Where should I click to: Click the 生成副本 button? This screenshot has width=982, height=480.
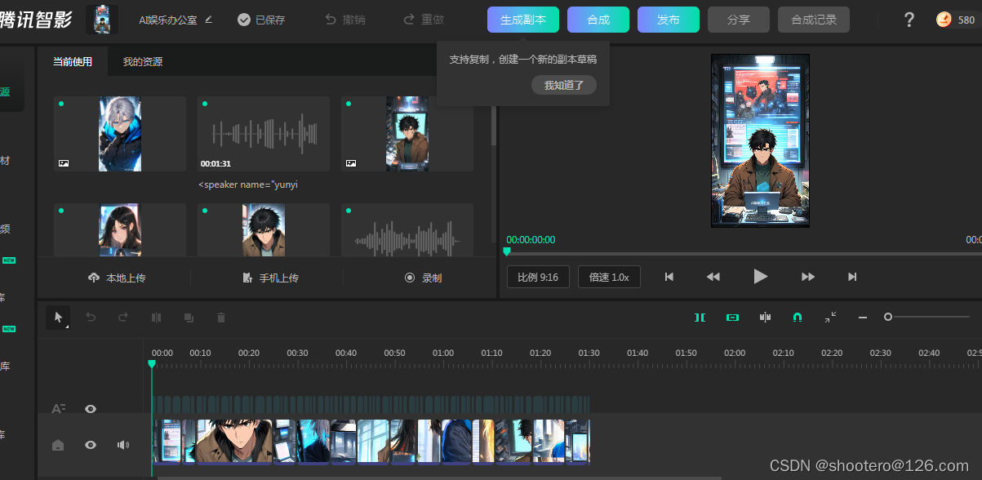[x=523, y=20]
